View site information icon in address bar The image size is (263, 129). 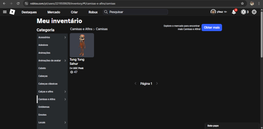pyautogui.click(x=26, y=4)
